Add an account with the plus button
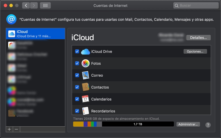This screenshot has height=138, width=221. click(x=9, y=129)
